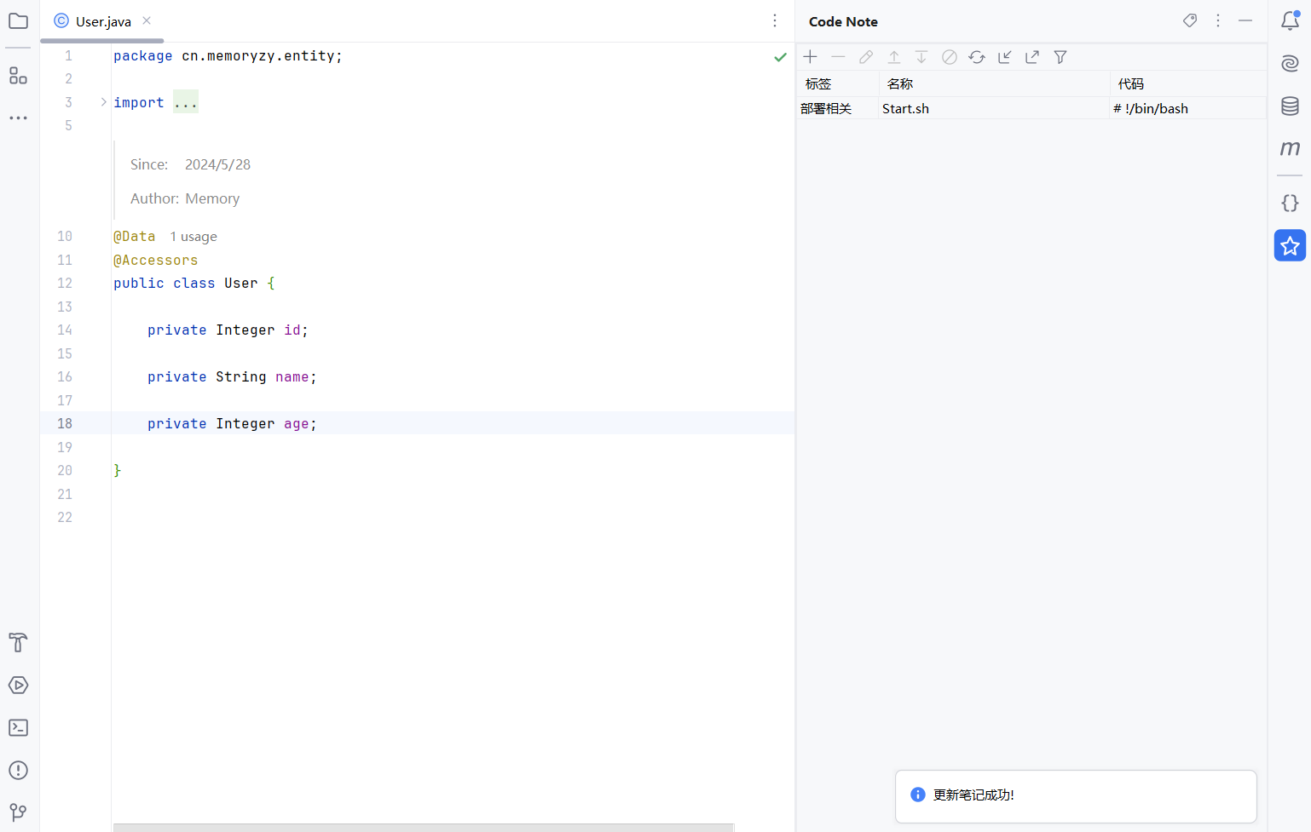1311x832 pixels.
Task: Toggle the Project folder tool window
Action: (x=18, y=21)
